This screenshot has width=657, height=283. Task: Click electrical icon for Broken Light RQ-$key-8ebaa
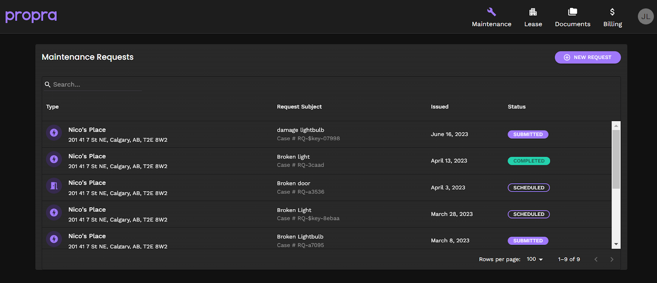tap(54, 212)
